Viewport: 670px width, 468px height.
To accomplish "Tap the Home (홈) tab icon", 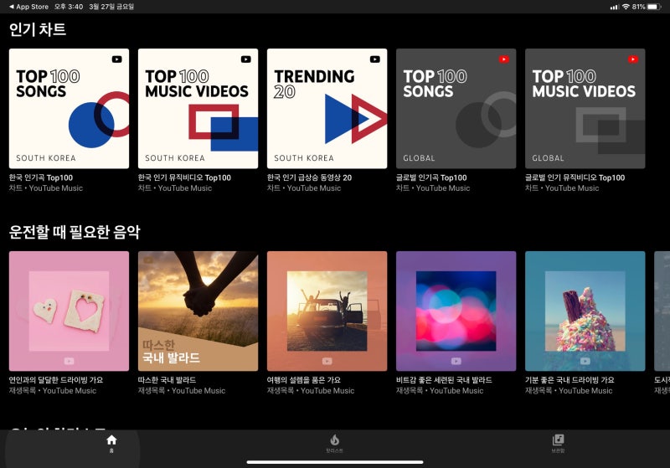I will [111, 440].
